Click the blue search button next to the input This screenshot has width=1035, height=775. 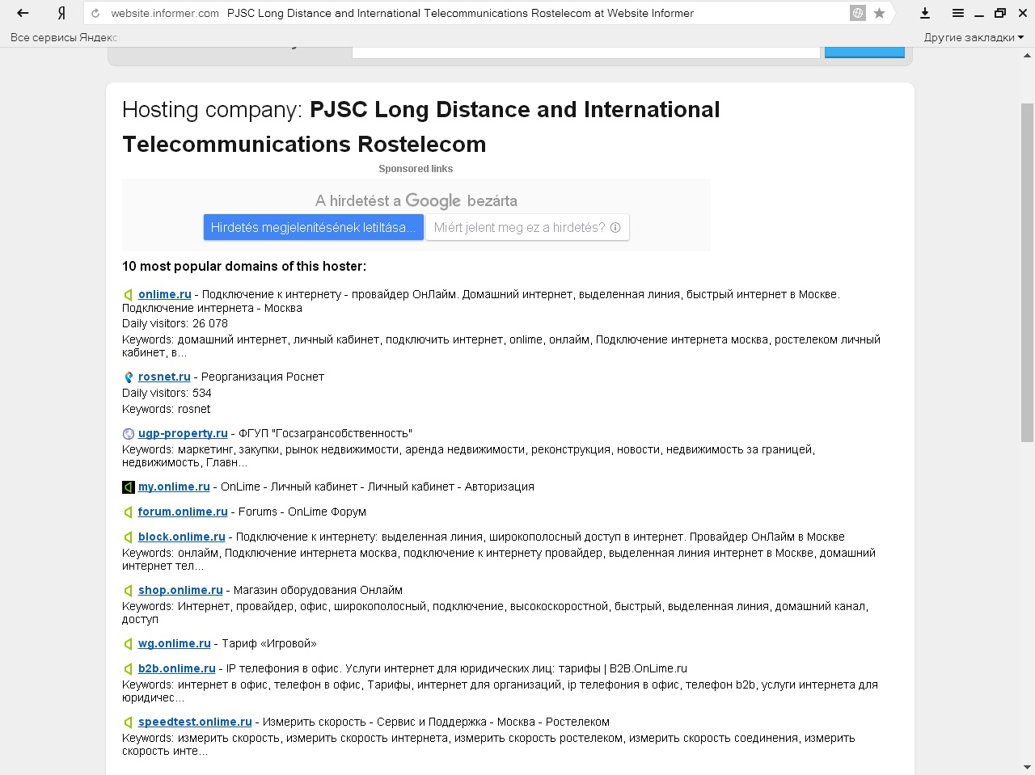(864, 52)
